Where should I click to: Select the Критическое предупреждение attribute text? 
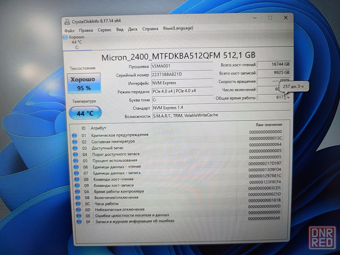click(120, 135)
